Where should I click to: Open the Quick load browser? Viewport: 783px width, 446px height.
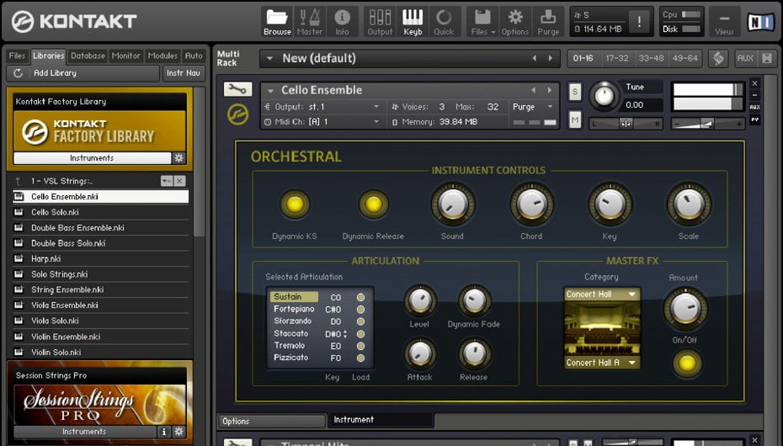[444, 23]
